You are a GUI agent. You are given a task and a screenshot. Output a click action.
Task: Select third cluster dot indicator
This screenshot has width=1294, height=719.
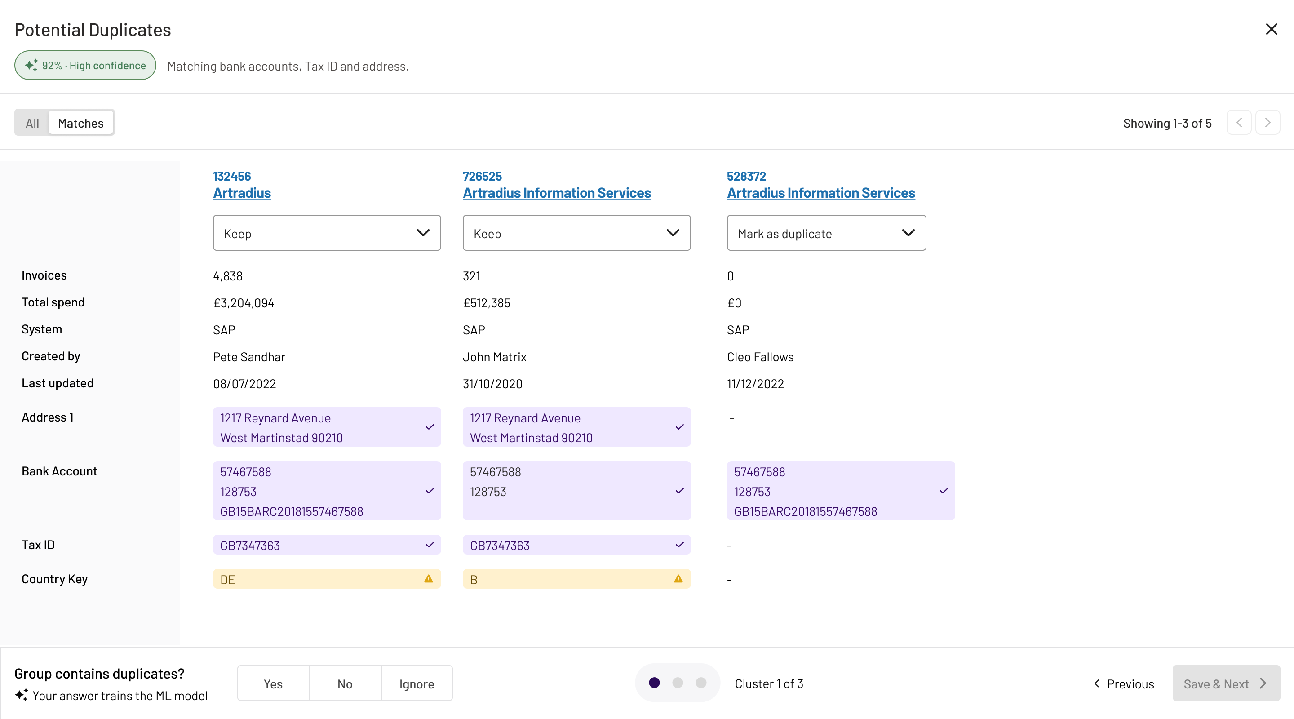pos(701,683)
